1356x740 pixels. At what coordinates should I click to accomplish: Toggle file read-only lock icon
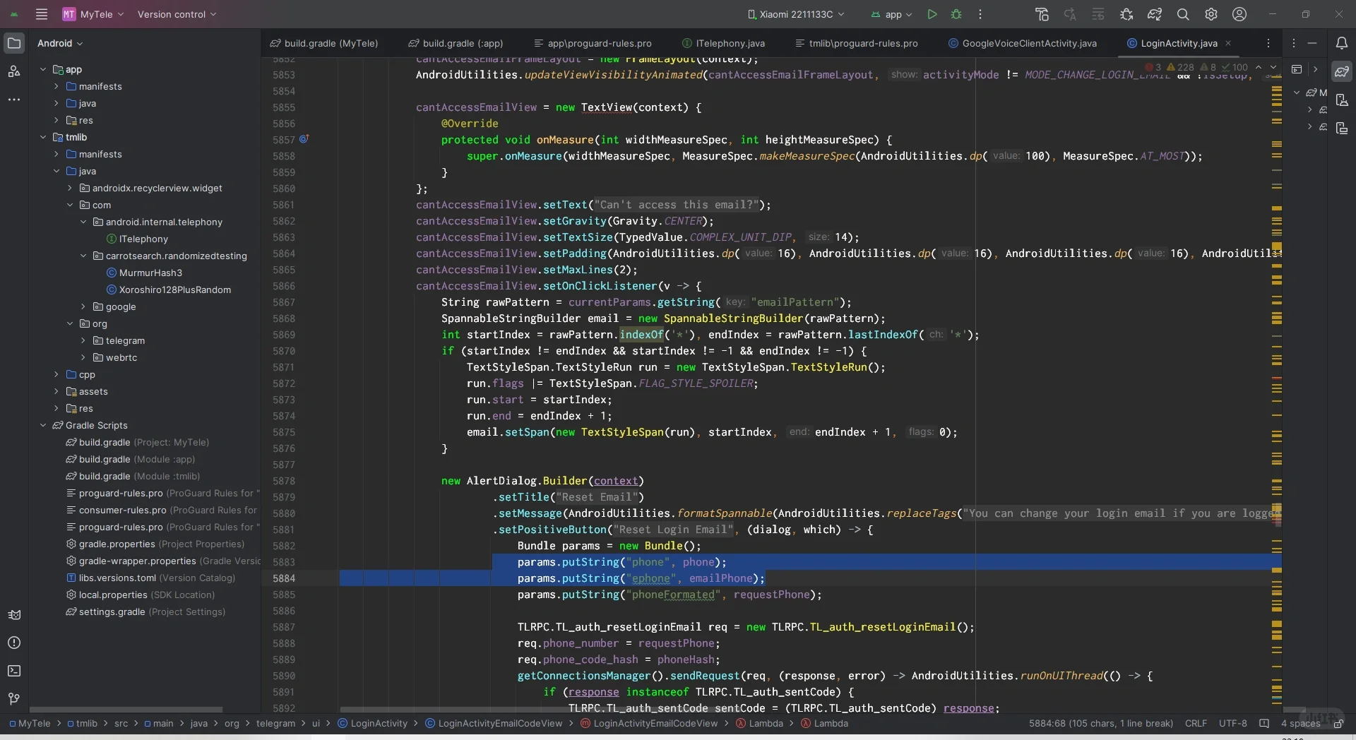click(x=1338, y=724)
